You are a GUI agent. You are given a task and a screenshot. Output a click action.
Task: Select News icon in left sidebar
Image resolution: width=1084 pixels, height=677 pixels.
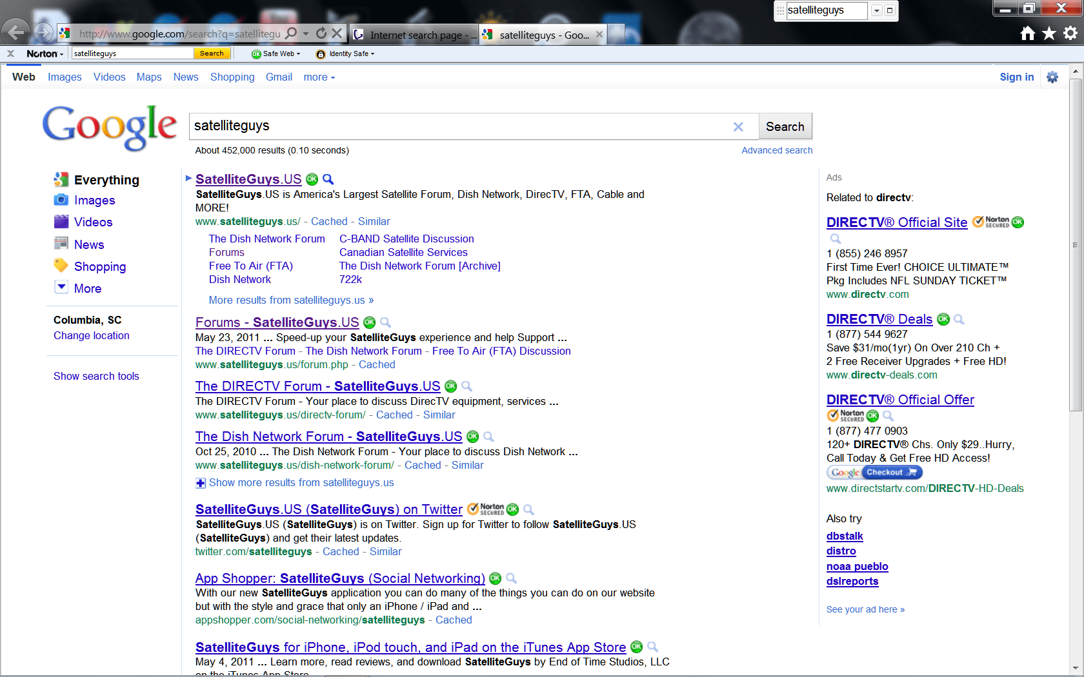tap(61, 244)
